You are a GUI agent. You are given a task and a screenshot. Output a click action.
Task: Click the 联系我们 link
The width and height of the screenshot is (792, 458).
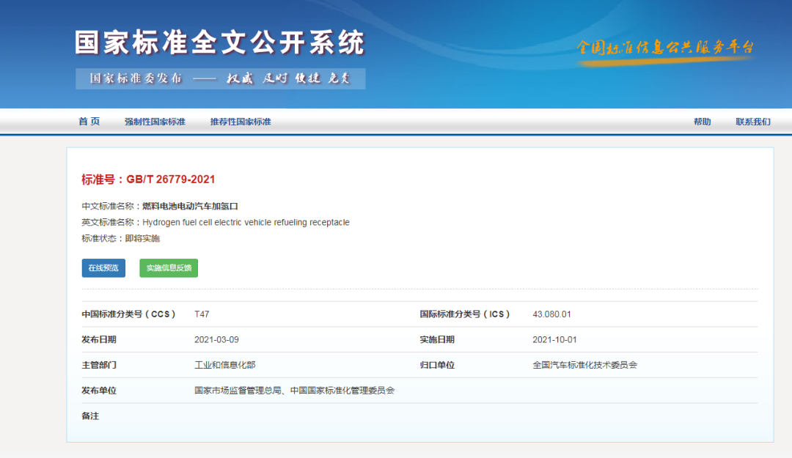(753, 122)
